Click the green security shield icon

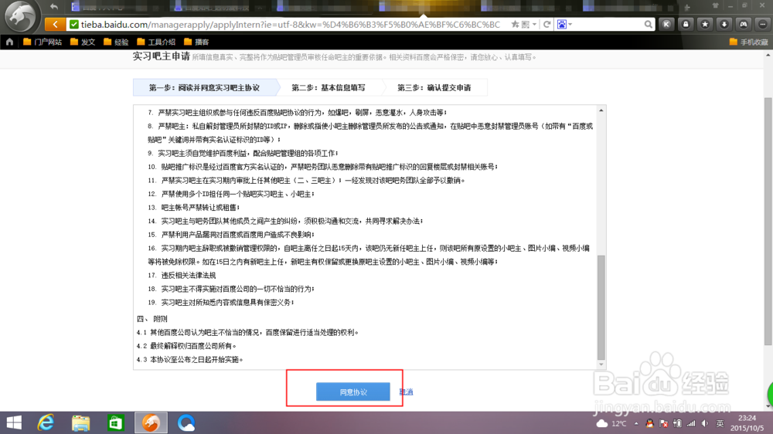coord(73,24)
